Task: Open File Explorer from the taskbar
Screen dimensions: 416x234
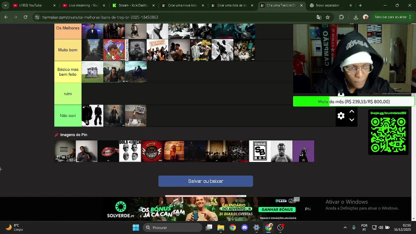Action: (221, 227)
